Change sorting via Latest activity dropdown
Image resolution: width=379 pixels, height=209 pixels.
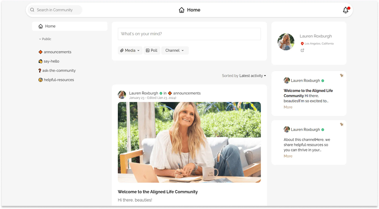click(x=253, y=76)
